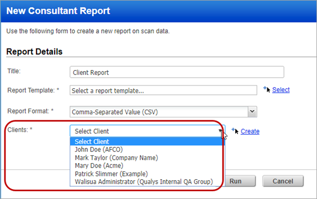Click the Cancel button

[x=283, y=181]
